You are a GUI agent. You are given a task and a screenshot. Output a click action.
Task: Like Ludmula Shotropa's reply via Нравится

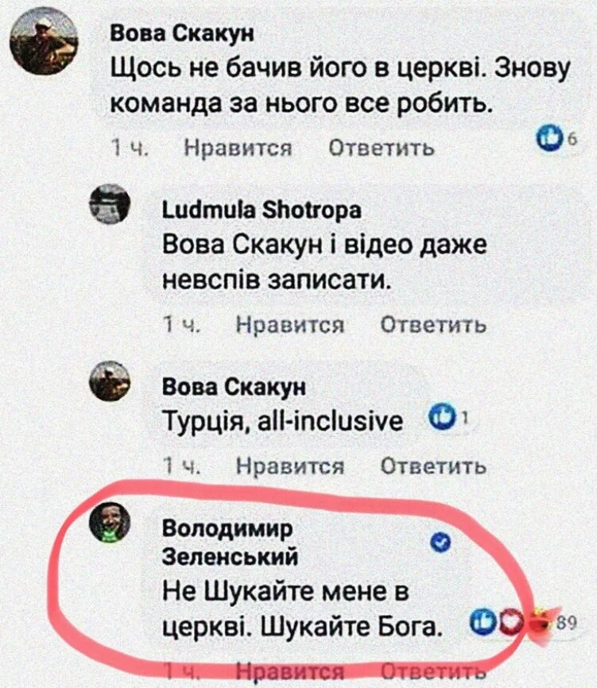[290, 325]
